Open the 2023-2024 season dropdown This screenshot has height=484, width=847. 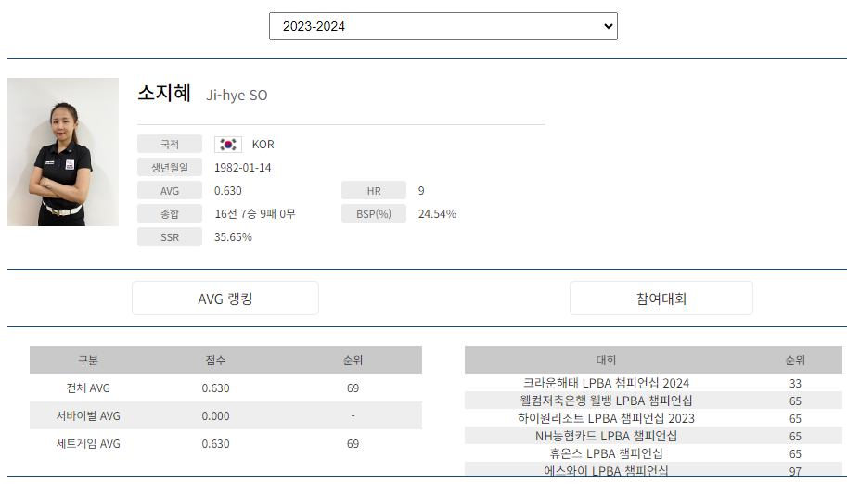coord(443,26)
